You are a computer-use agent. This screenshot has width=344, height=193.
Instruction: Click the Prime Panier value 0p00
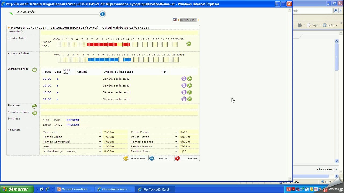[x=184, y=132]
